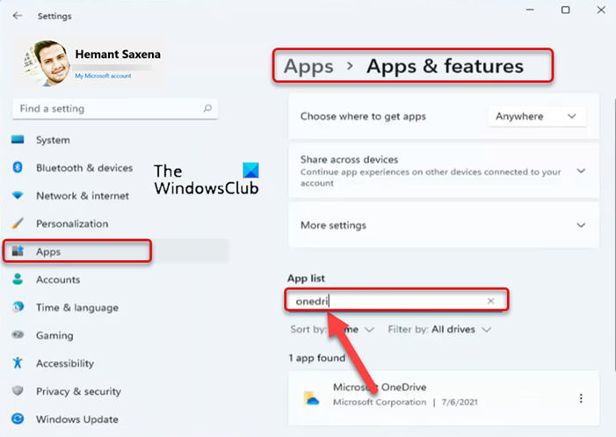Screen dimensions: 616x437
Task: Expand More settings section
Action: pyautogui.click(x=581, y=225)
